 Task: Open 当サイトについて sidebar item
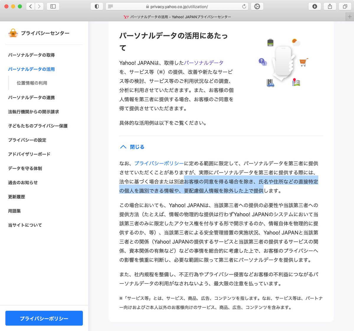click(25, 225)
